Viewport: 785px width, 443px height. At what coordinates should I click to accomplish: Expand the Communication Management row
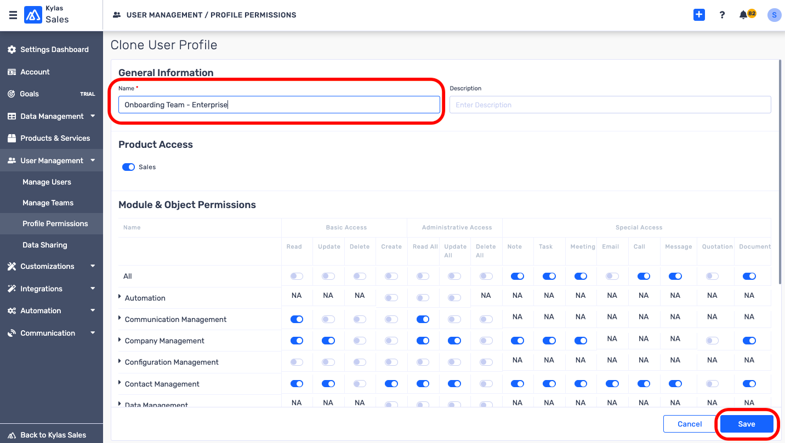click(120, 318)
